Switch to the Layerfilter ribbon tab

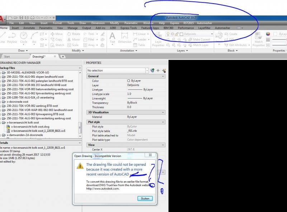[x=204, y=28]
